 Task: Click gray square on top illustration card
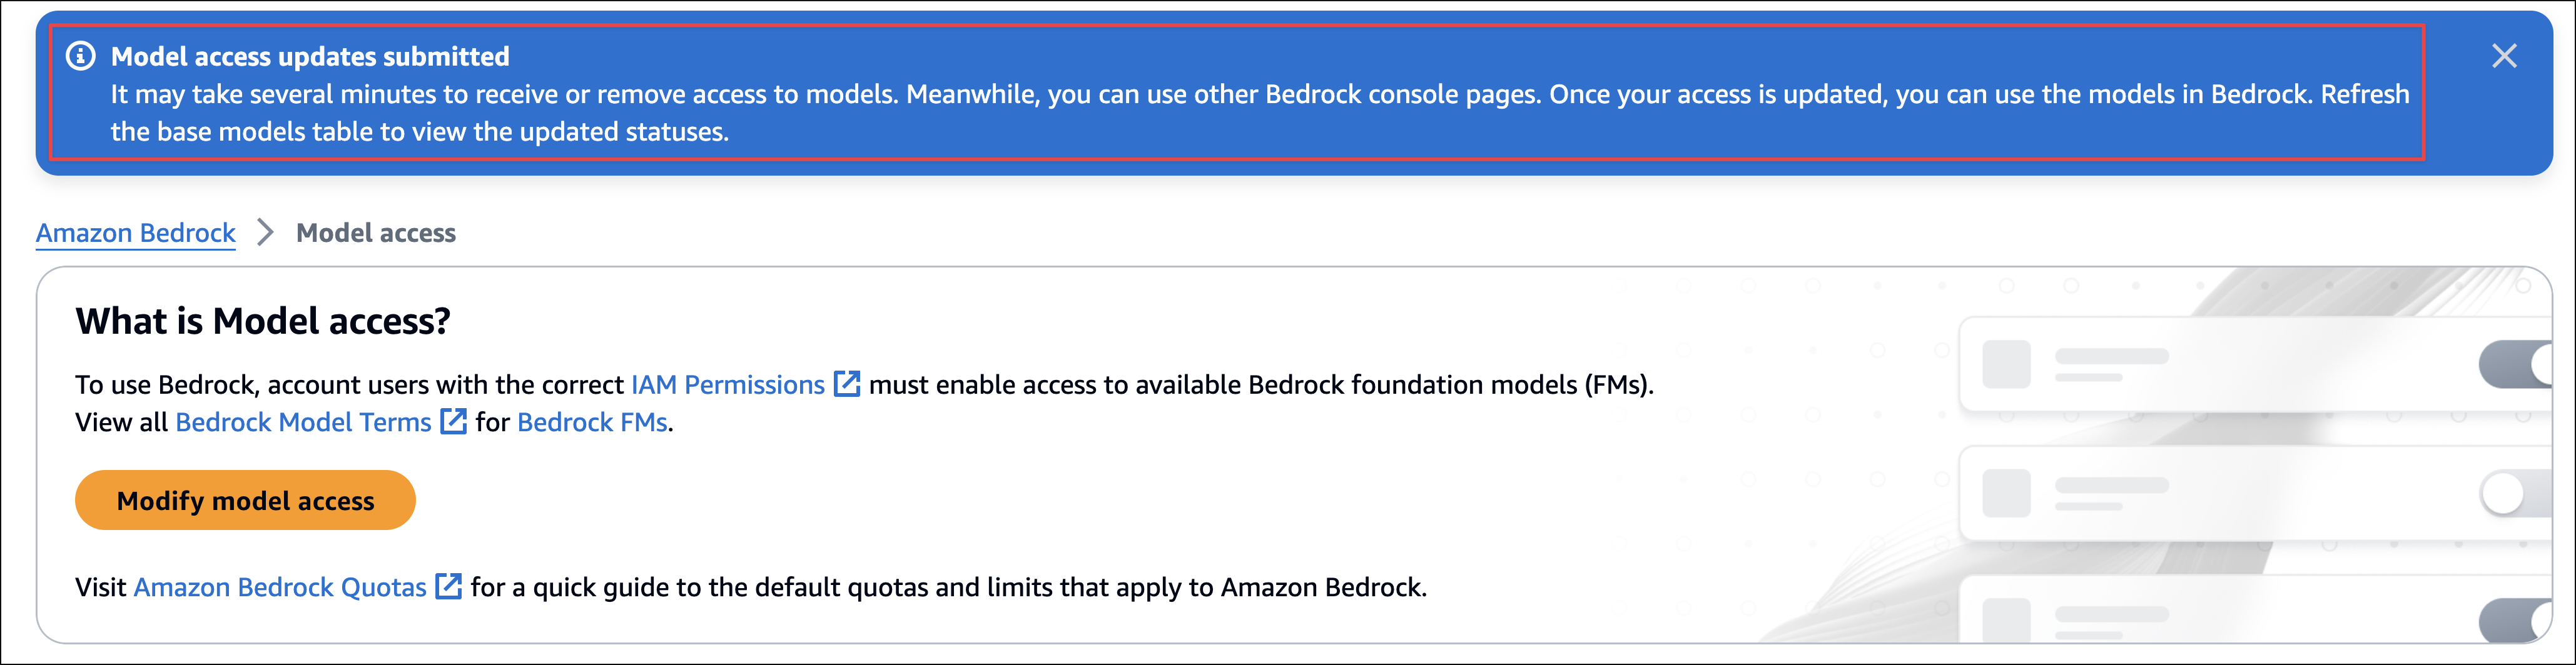pos(2006,364)
